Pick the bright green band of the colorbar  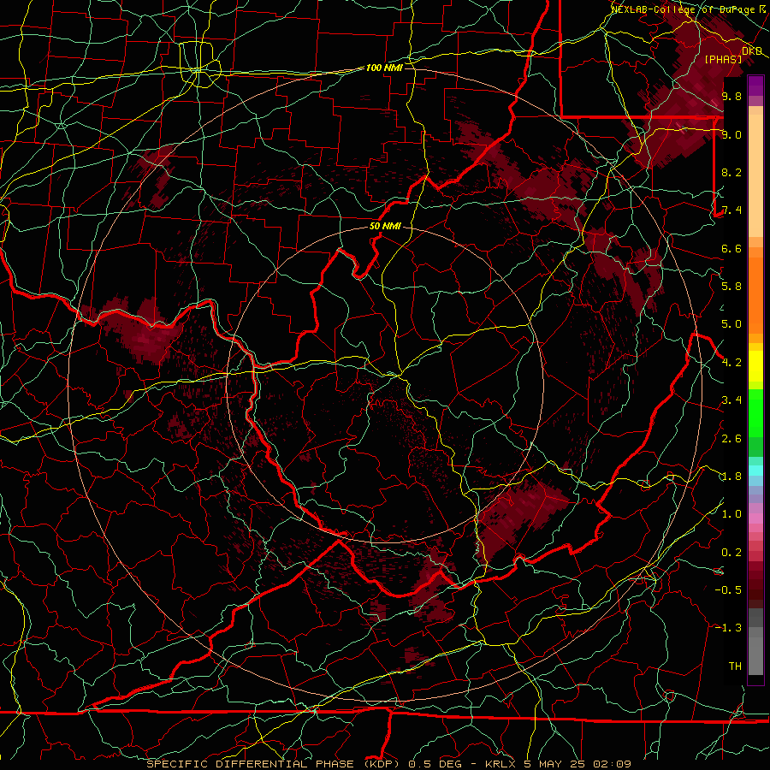755,412
